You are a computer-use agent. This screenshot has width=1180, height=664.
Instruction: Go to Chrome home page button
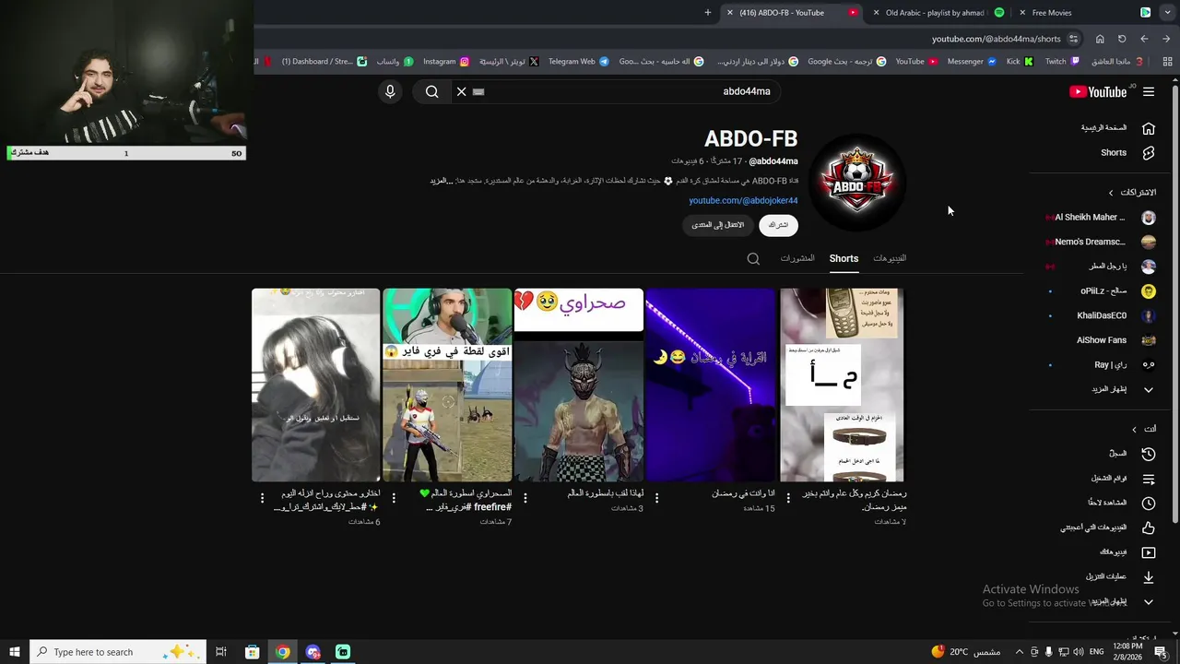pos(1100,39)
